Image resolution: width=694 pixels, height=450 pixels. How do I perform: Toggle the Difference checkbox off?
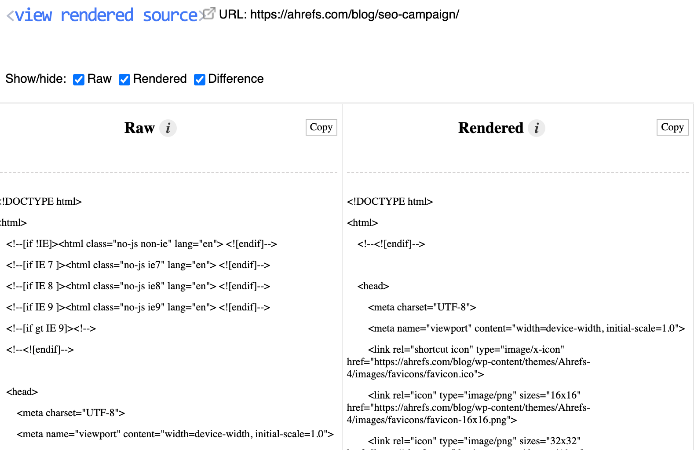pos(200,79)
